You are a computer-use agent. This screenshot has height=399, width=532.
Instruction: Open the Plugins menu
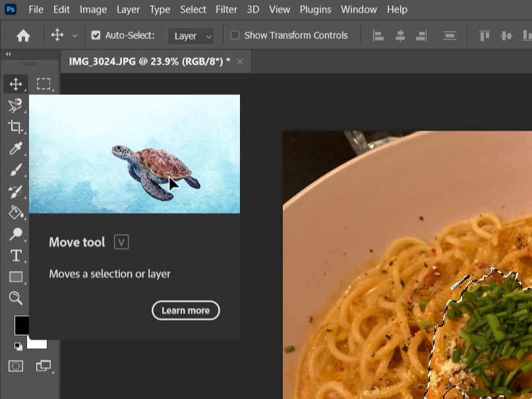coord(315,9)
